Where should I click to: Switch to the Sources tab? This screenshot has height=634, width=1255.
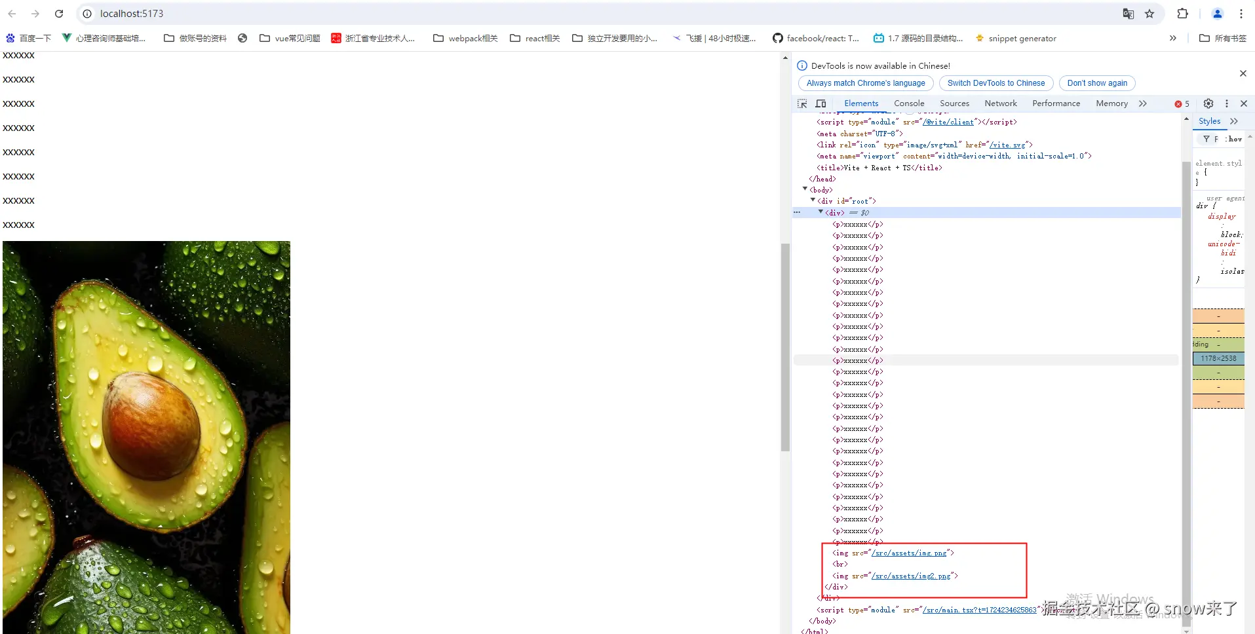(x=954, y=103)
